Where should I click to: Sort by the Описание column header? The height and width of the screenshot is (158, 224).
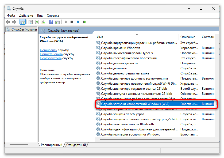[x=189, y=37]
